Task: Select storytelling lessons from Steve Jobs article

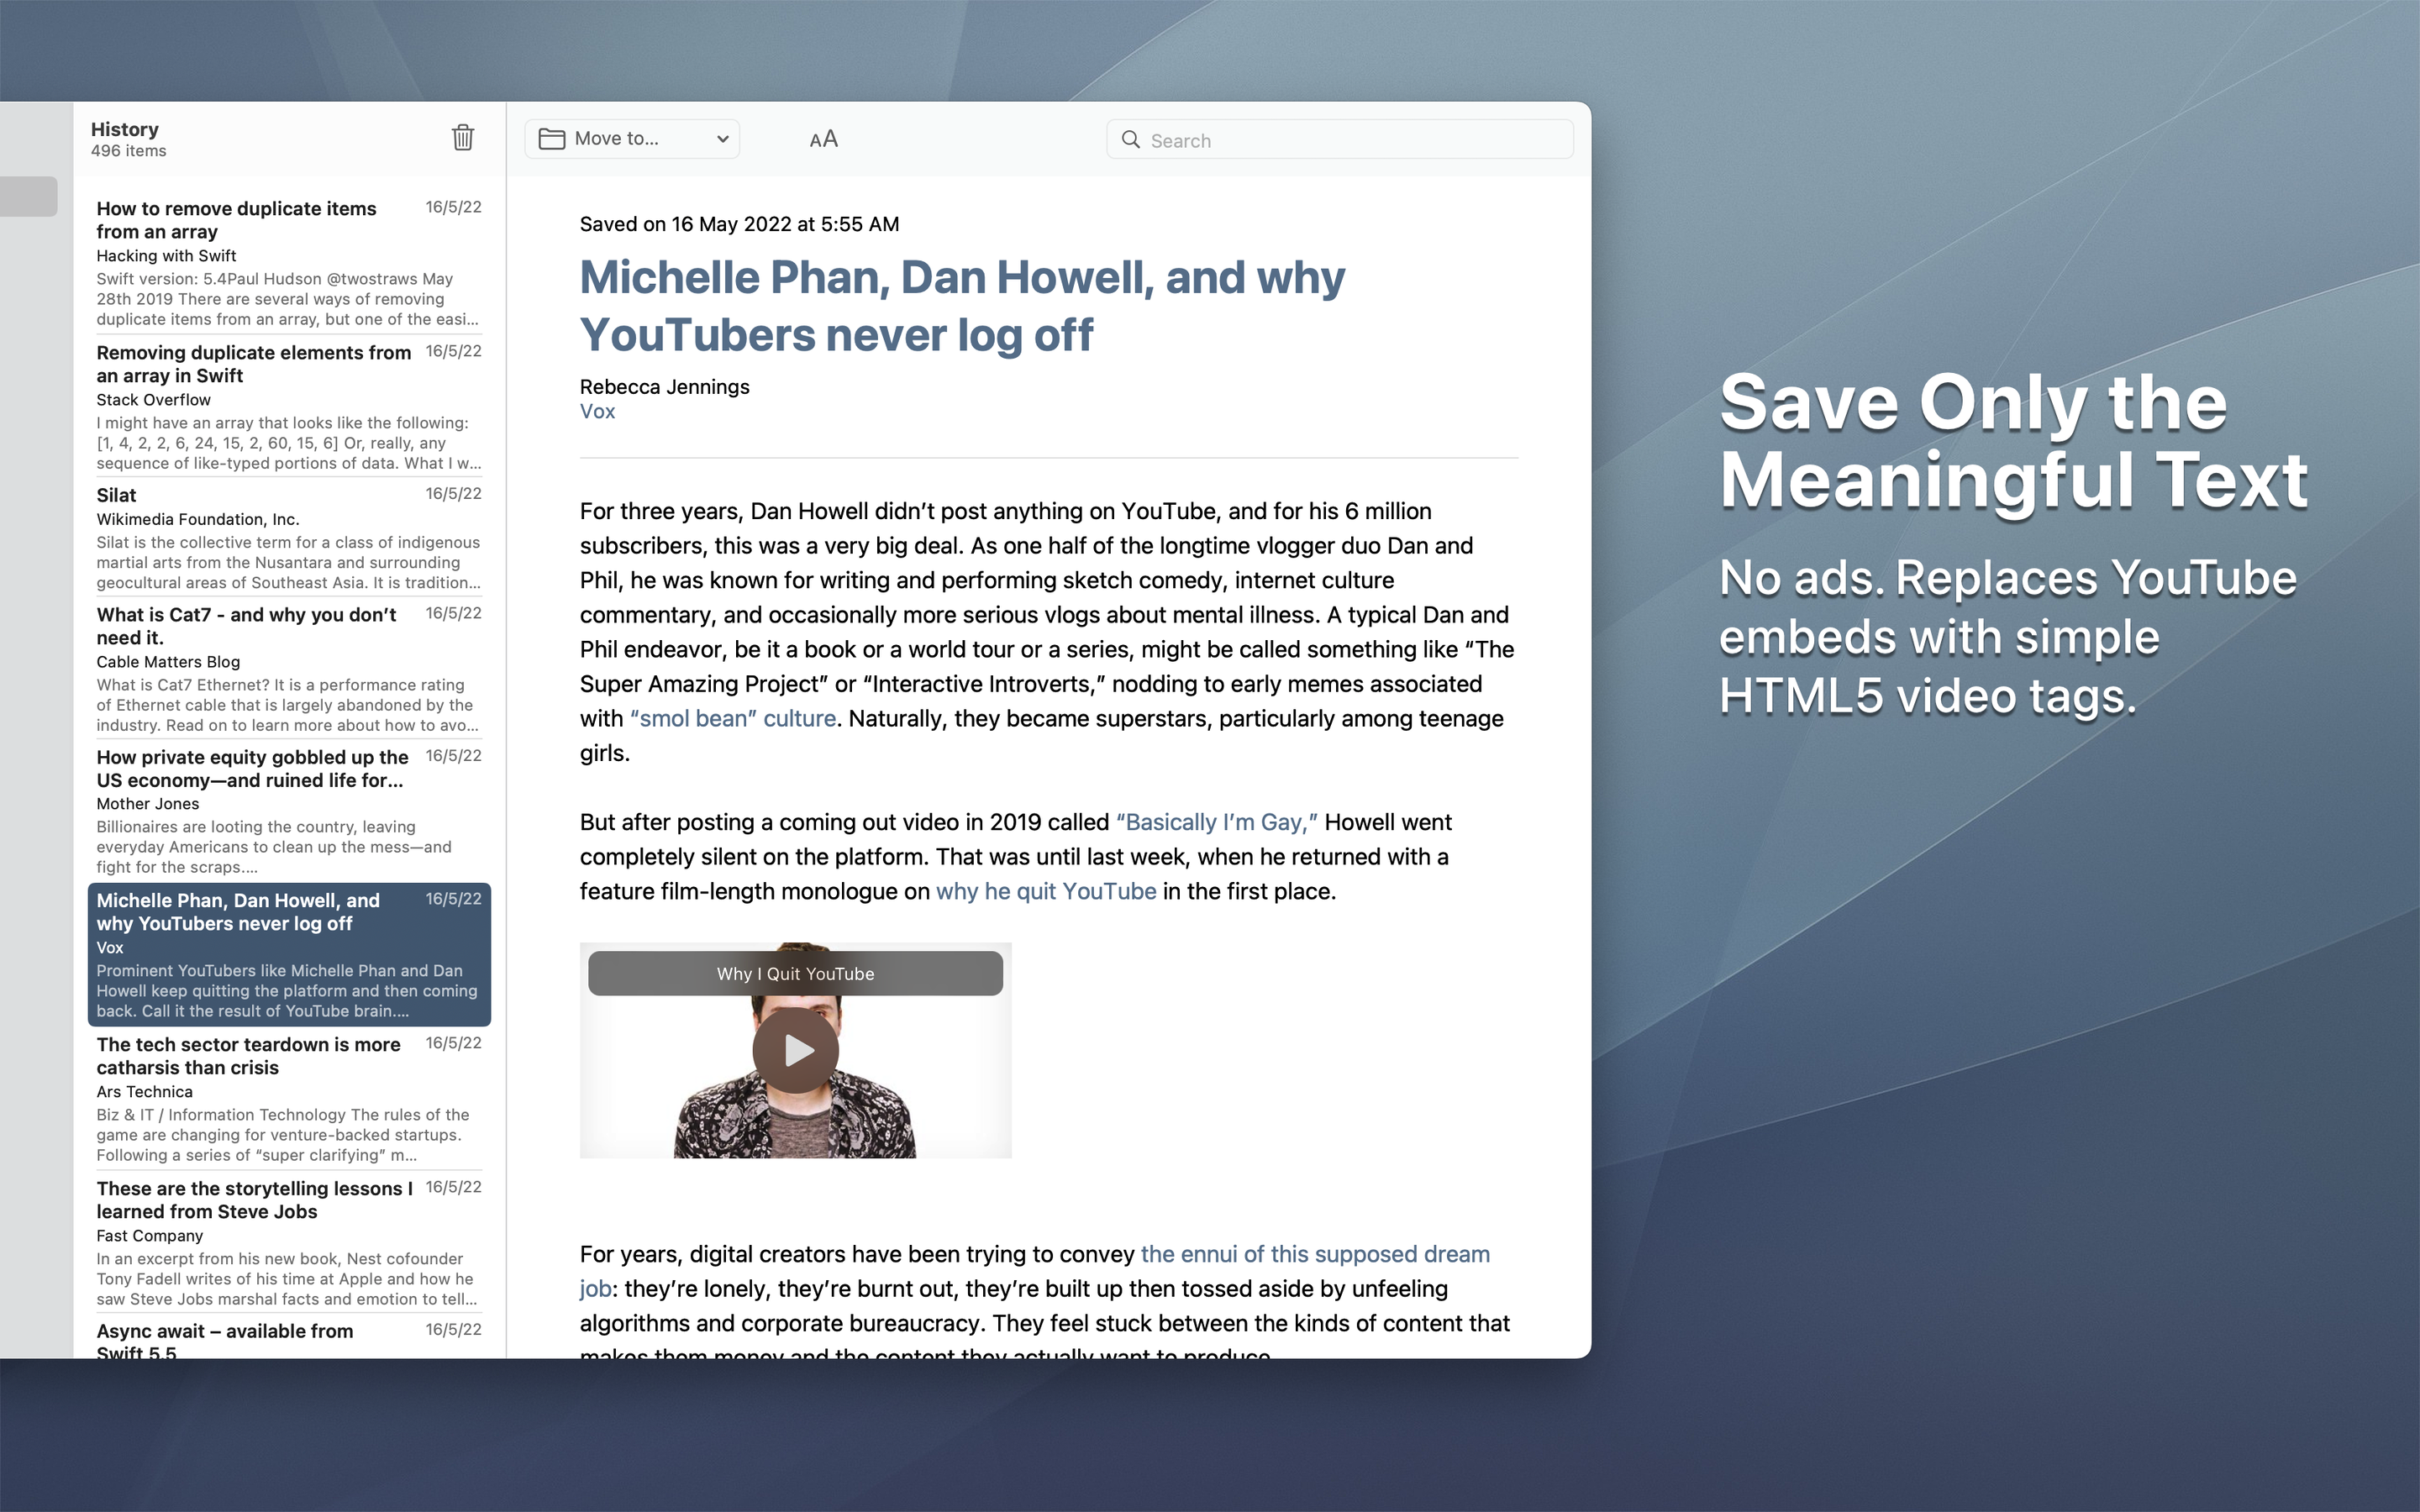Action: 289,1242
